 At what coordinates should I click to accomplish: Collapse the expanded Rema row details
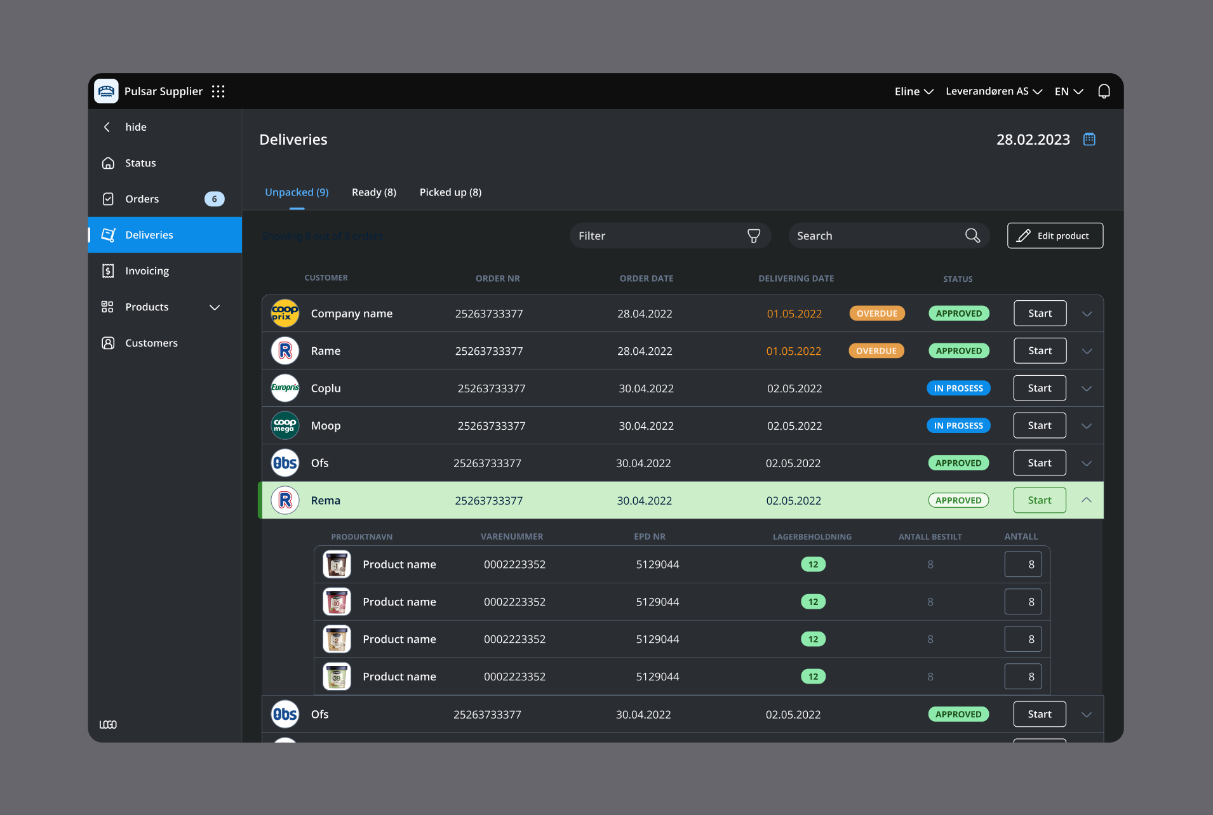coord(1087,500)
